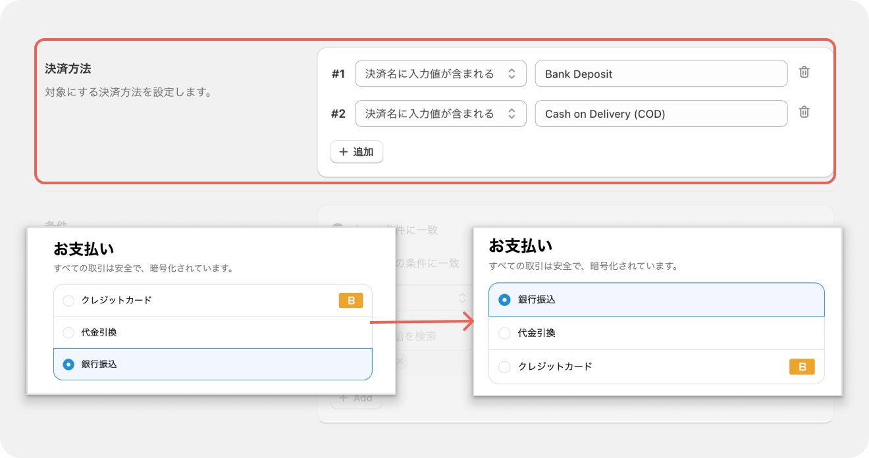Select 銀行振込 radio in the right payment list
Screen dimensions: 869x458
point(504,300)
